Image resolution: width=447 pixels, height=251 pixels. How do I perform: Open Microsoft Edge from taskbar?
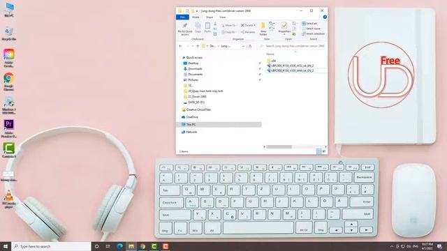119,246
